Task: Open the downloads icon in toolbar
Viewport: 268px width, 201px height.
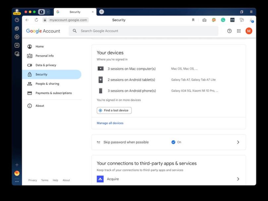Action: [251, 20]
